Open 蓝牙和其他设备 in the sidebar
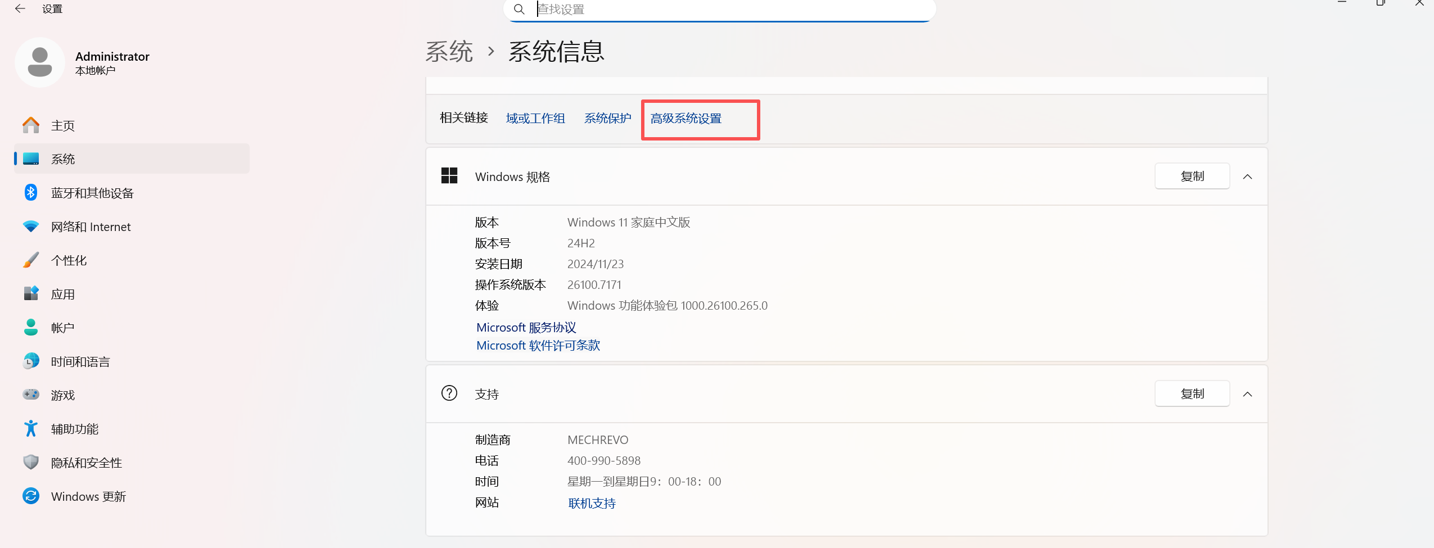The height and width of the screenshot is (548, 1434). tap(132, 193)
